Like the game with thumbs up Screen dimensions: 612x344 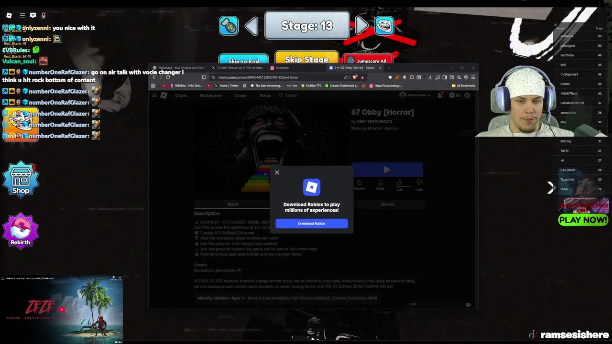[399, 183]
